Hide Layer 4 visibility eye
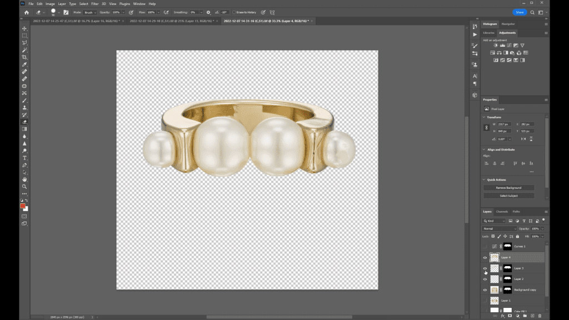569x320 pixels. point(485,258)
